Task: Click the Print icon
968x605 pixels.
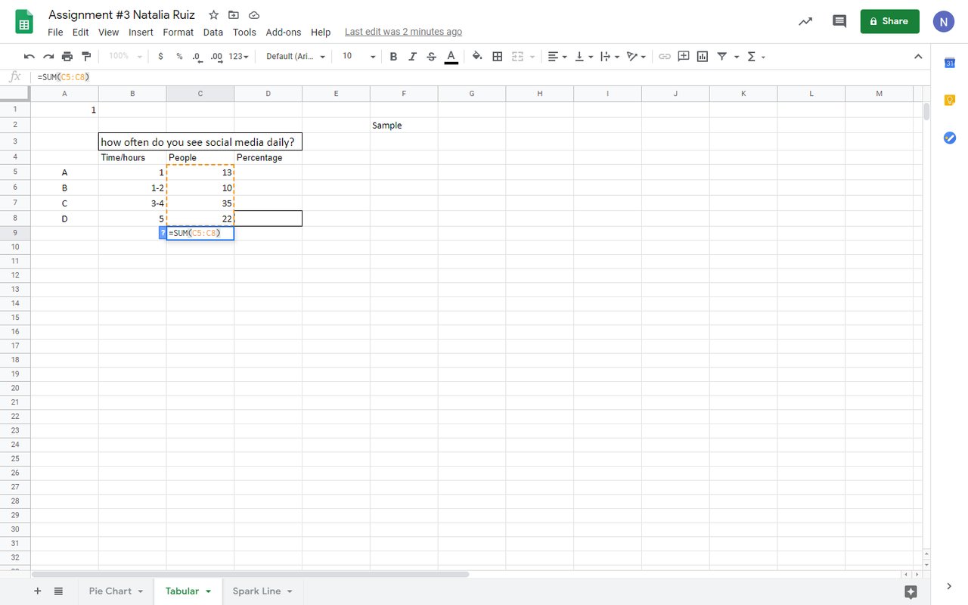Action: pos(67,57)
